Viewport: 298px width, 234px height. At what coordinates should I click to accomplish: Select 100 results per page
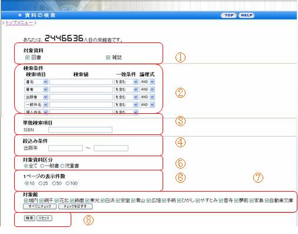[68, 183]
